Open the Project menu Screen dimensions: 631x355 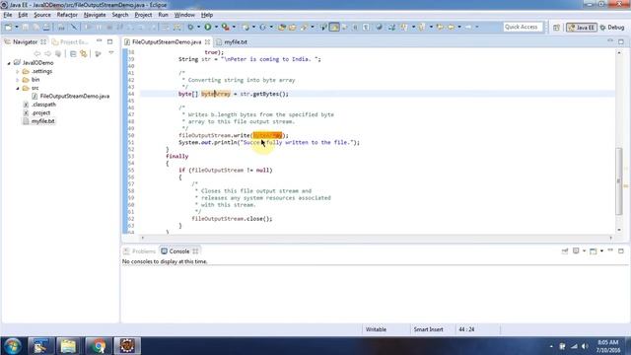coord(143,15)
